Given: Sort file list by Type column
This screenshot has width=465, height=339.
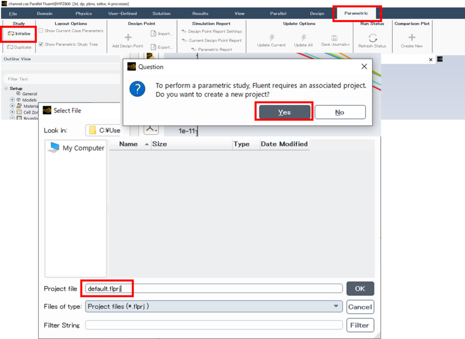Looking at the screenshot, I should point(246,144).
